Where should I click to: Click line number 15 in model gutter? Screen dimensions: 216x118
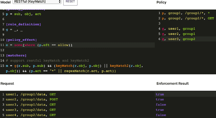[2, 66]
